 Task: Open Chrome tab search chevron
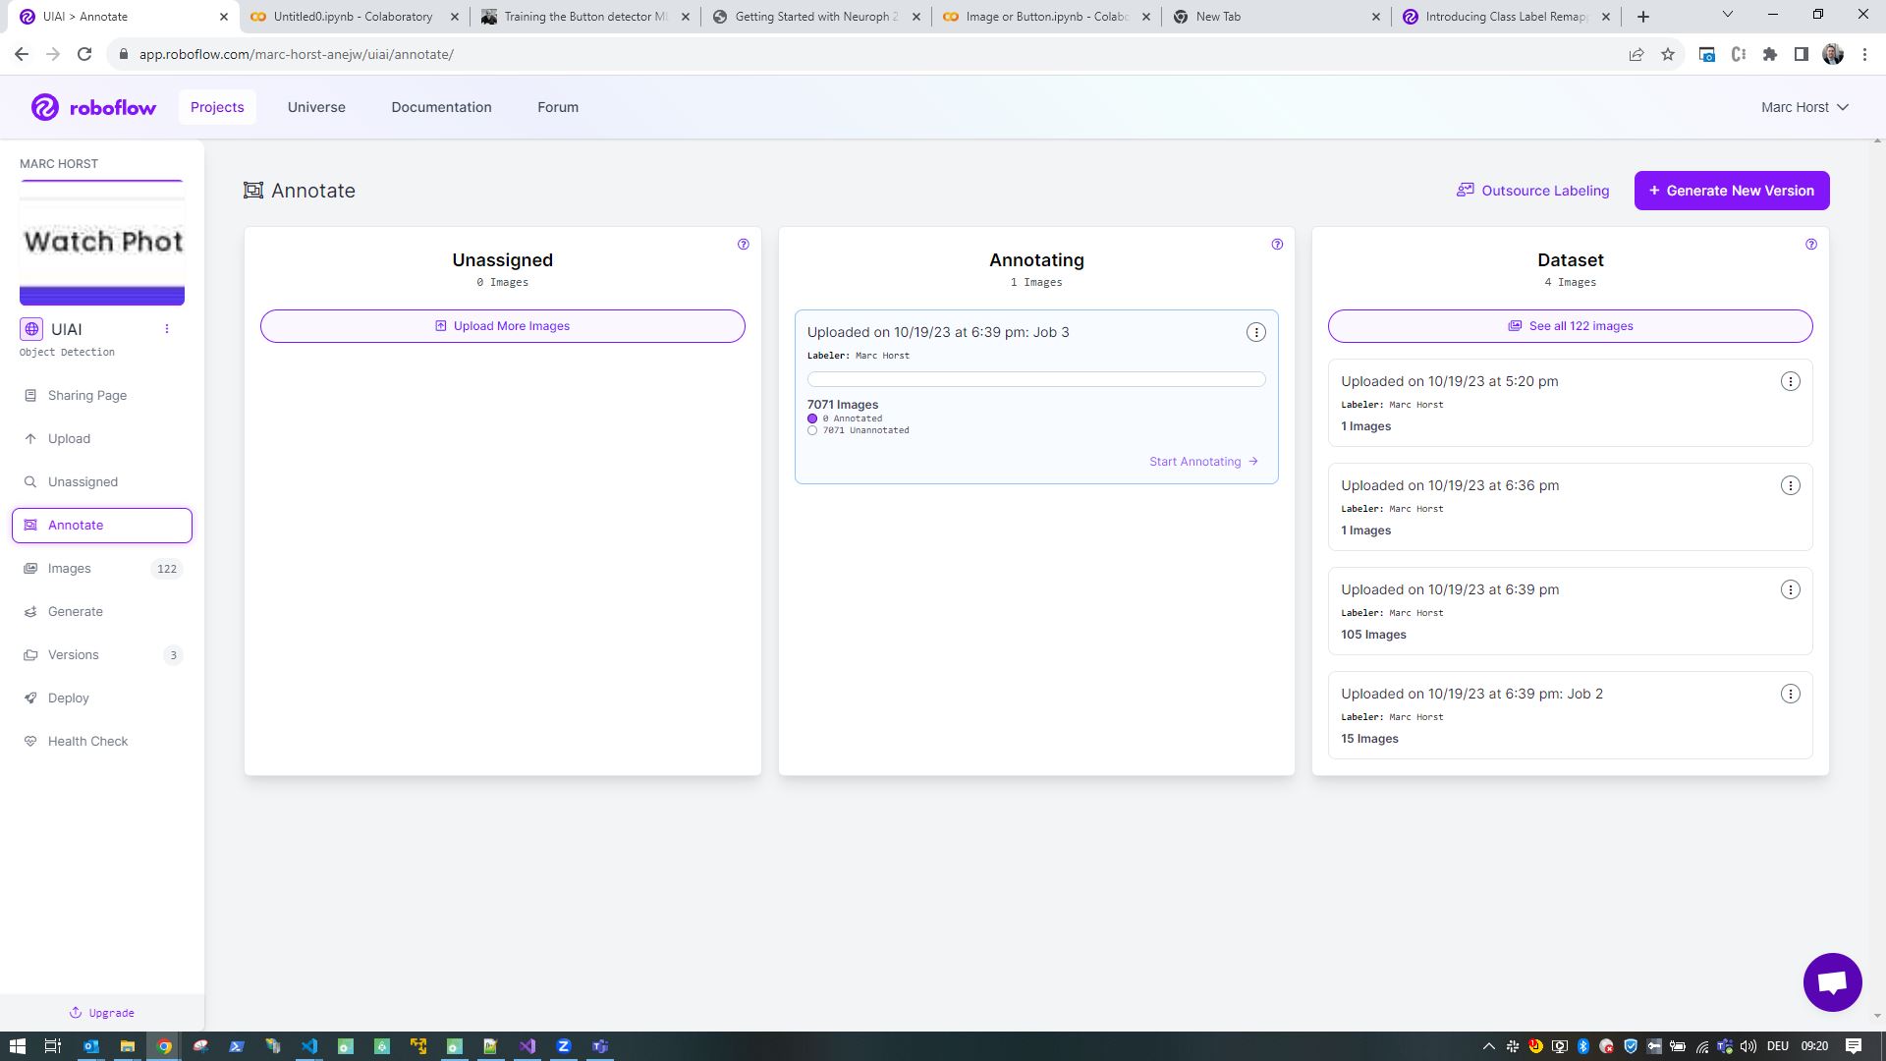(x=1728, y=16)
